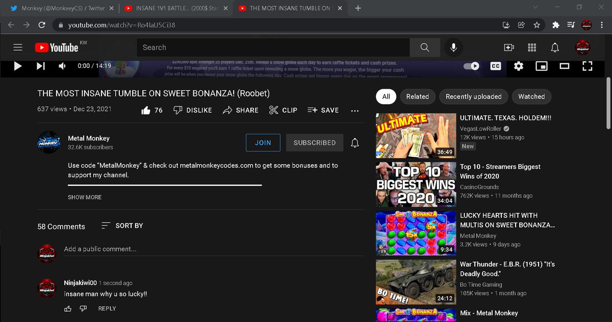Switch to theater mode
The image size is (612, 322).
pyautogui.click(x=565, y=66)
